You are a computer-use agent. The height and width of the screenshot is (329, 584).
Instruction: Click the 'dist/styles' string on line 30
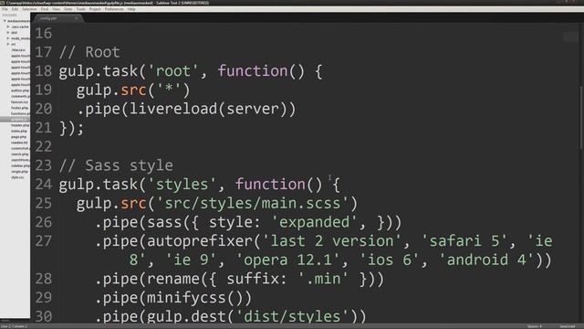(293, 316)
